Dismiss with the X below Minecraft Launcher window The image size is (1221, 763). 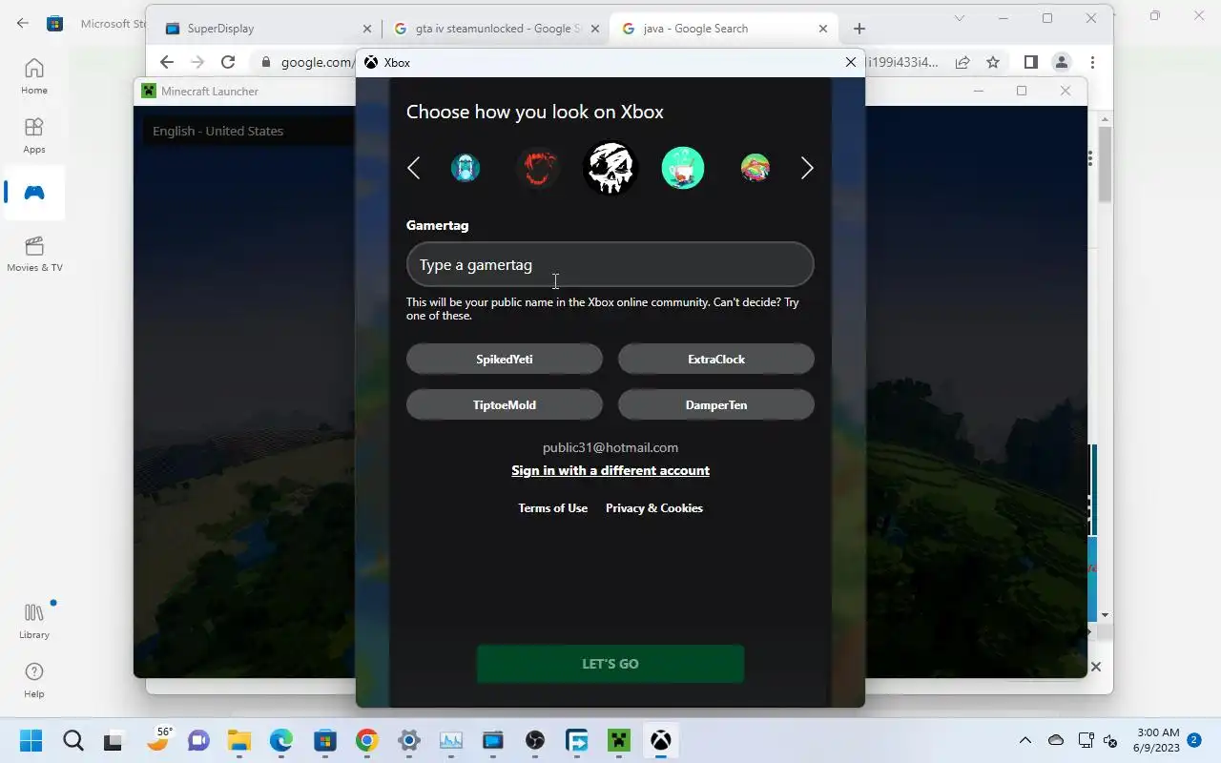tap(1096, 667)
